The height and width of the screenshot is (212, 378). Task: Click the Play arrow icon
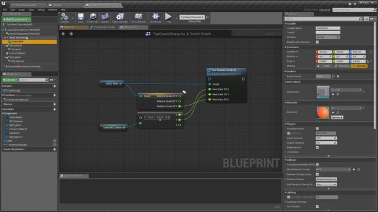pyautogui.click(x=168, y=16)
